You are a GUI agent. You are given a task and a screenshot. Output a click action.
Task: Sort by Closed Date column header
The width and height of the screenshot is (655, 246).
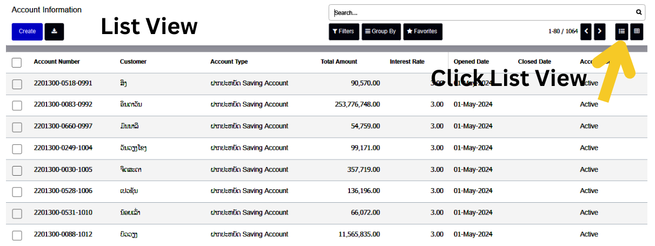pyautogui.click(x=534, y=62)
